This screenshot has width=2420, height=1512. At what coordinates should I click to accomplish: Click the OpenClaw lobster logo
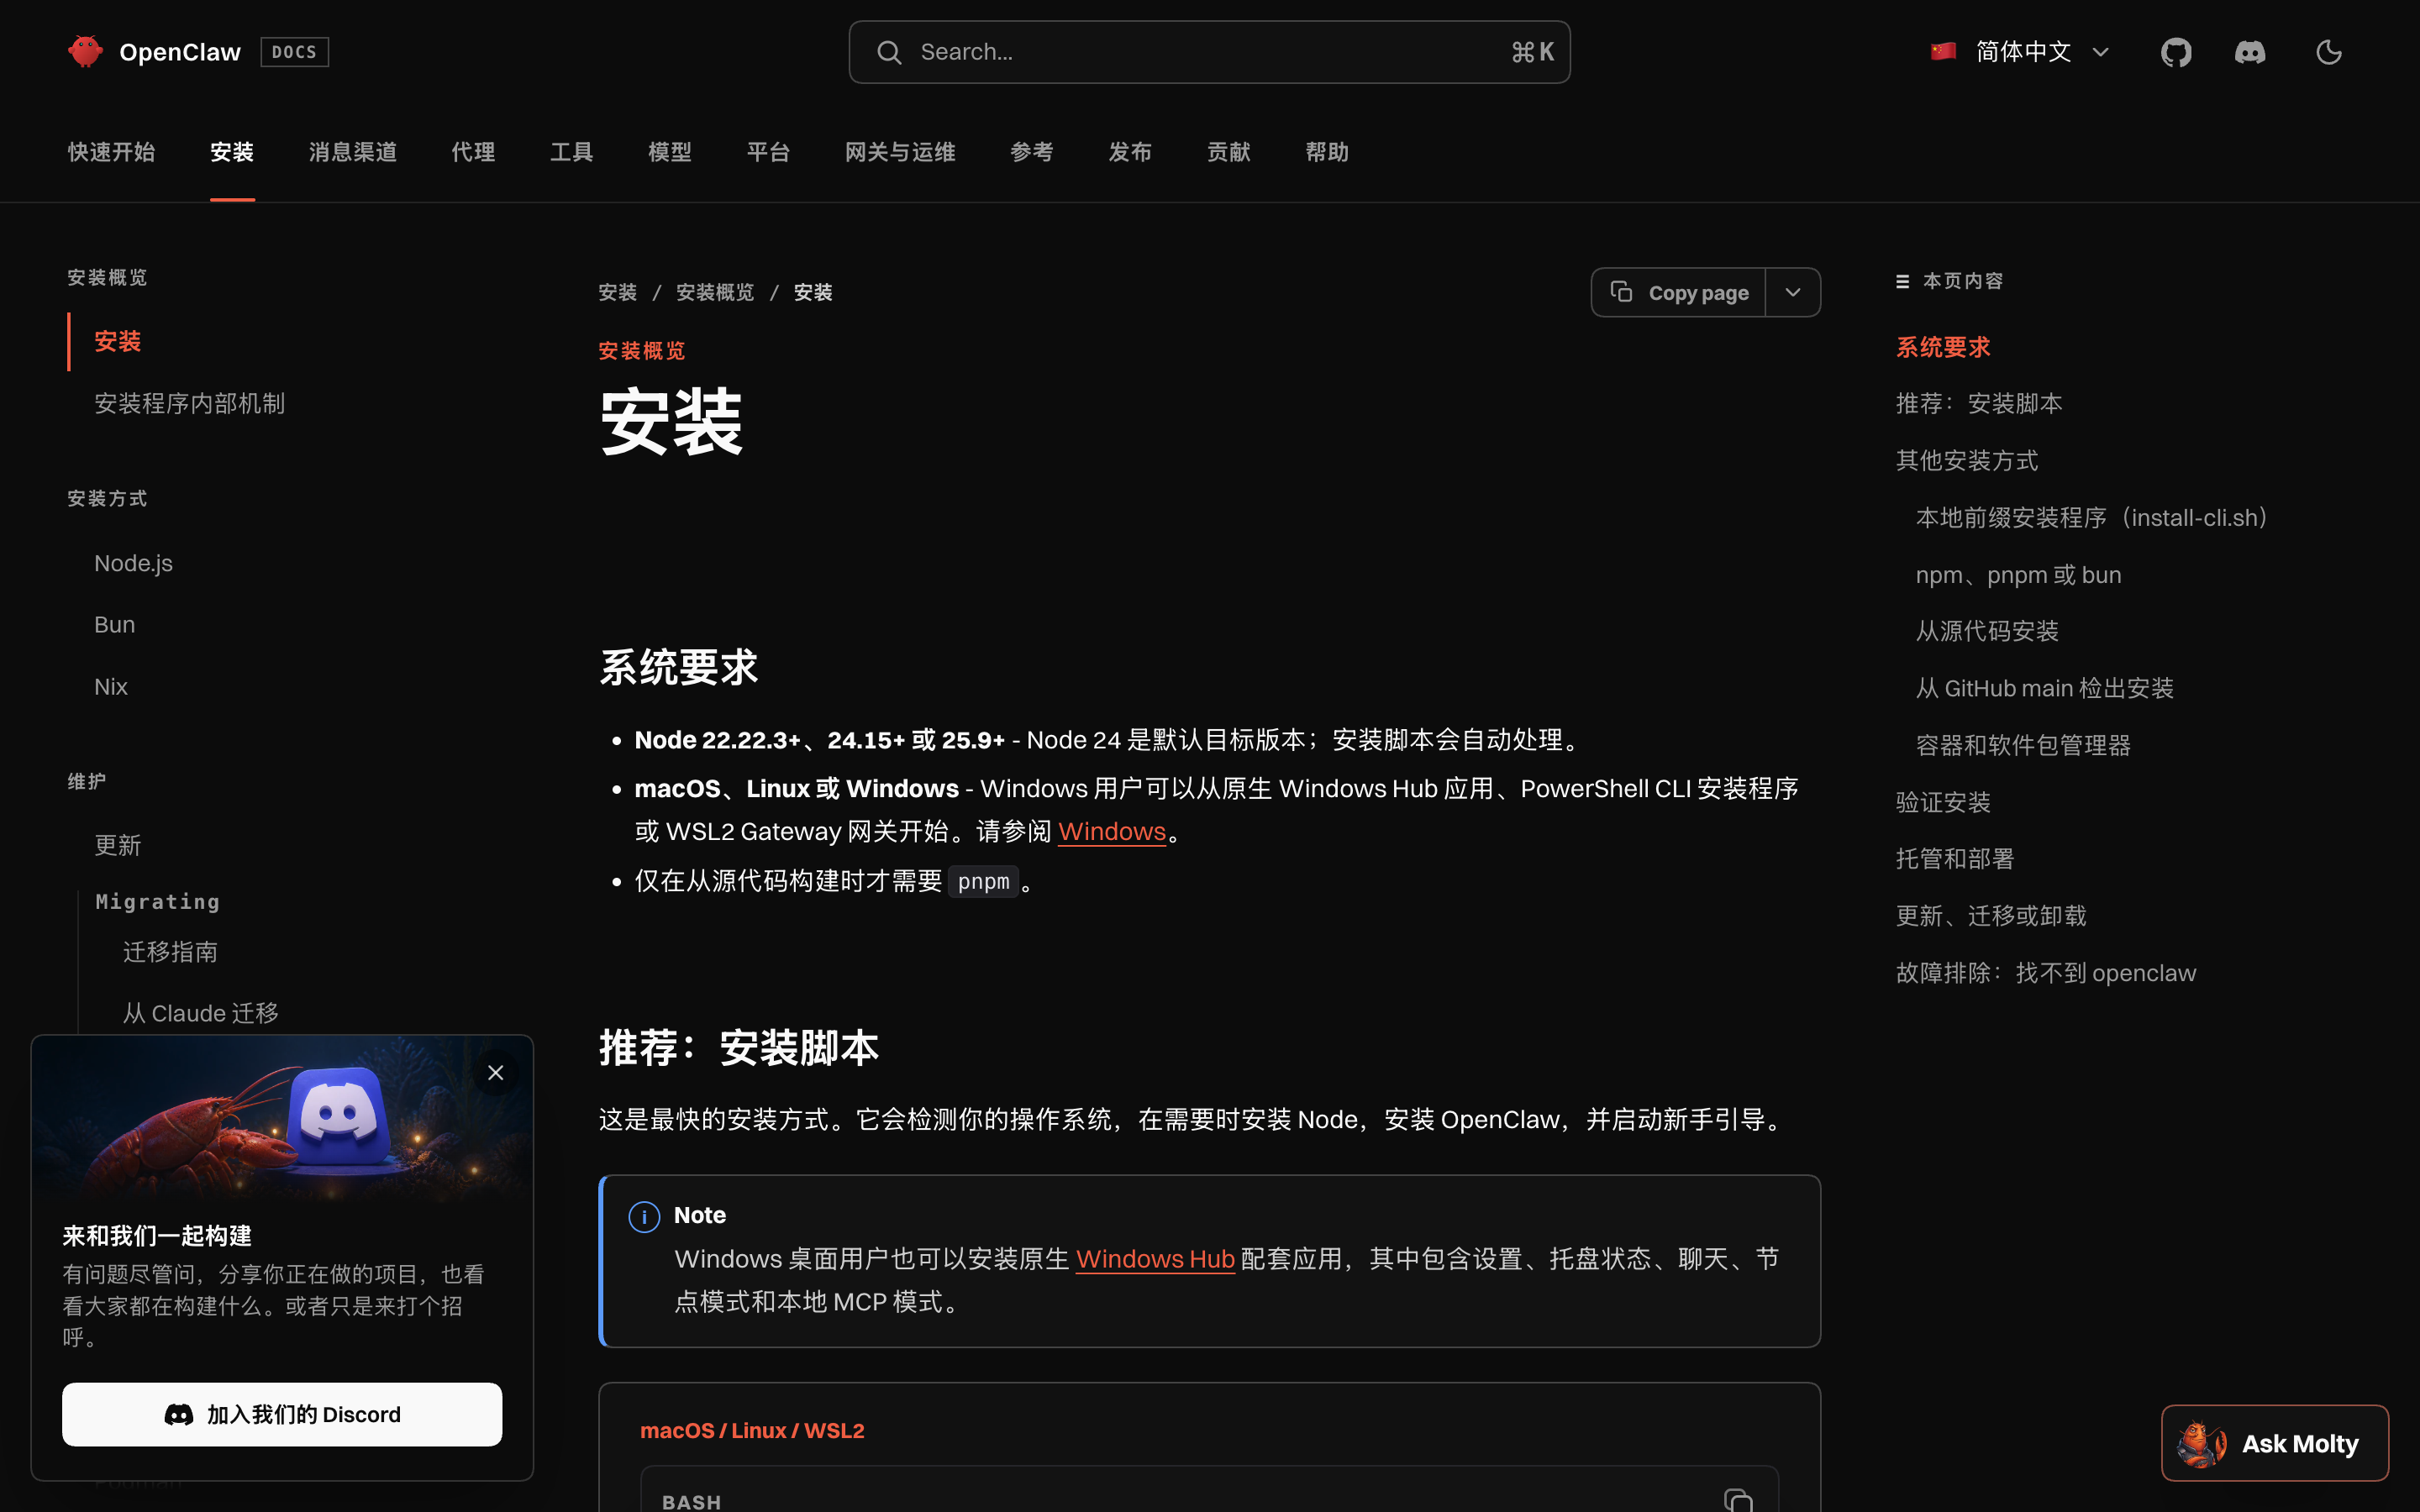(x=85, y=52)
